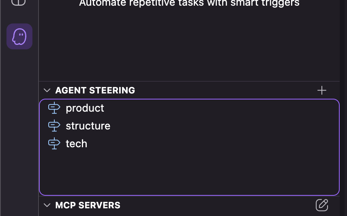Click the AGENT STEERING header title
Screen dimensions: 347x216
coord(95,90)
